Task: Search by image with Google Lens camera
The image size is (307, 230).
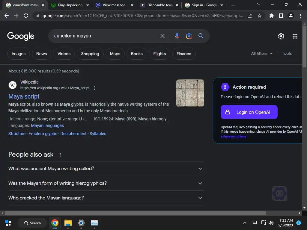Action: coord(189,36)
